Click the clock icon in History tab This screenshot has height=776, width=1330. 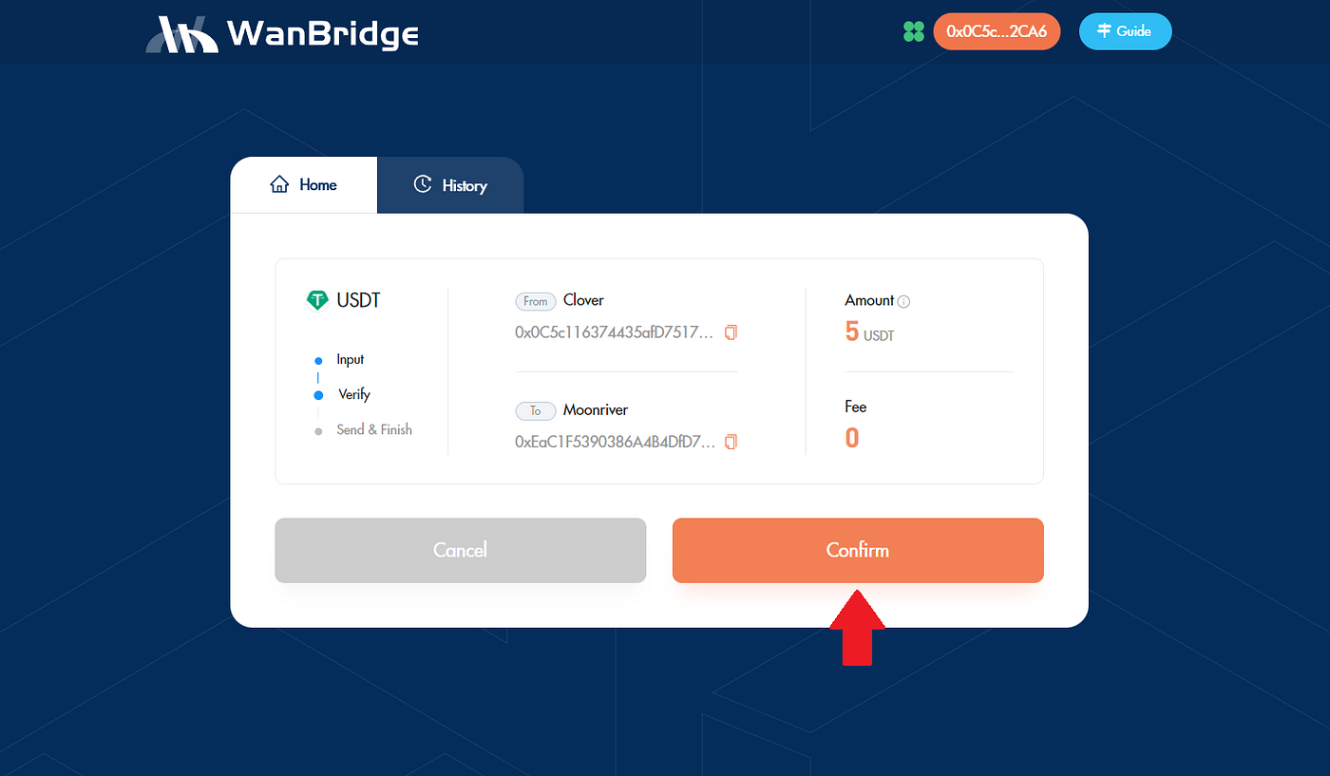423,185
